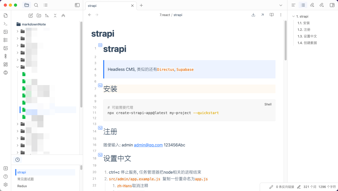Image resolution: width=338 pixels, height=191 pixels.
Task: Click the h2 marker beside 注册 heading
Action: pos(100,128)
